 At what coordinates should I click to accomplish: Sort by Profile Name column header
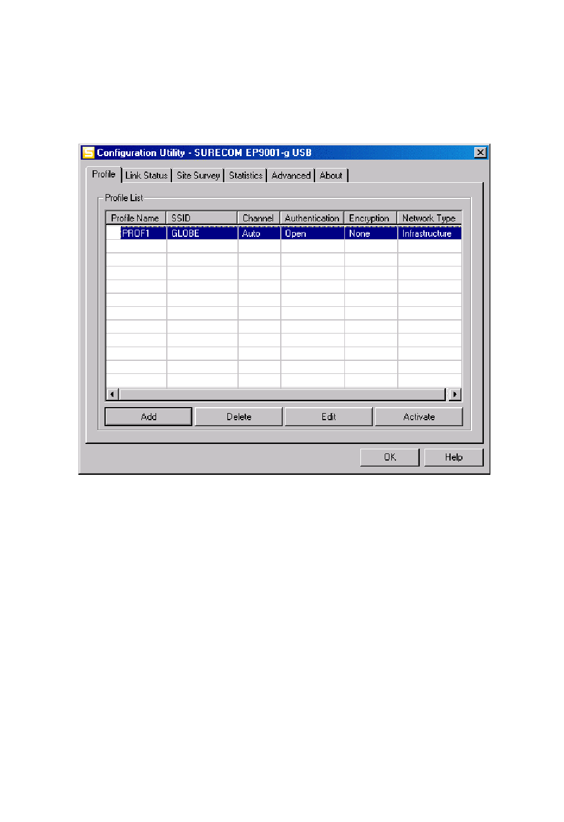[x=136, y=218]
